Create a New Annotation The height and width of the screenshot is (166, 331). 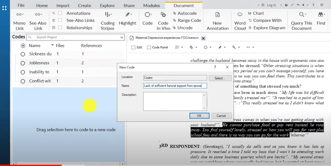(217, 15)
